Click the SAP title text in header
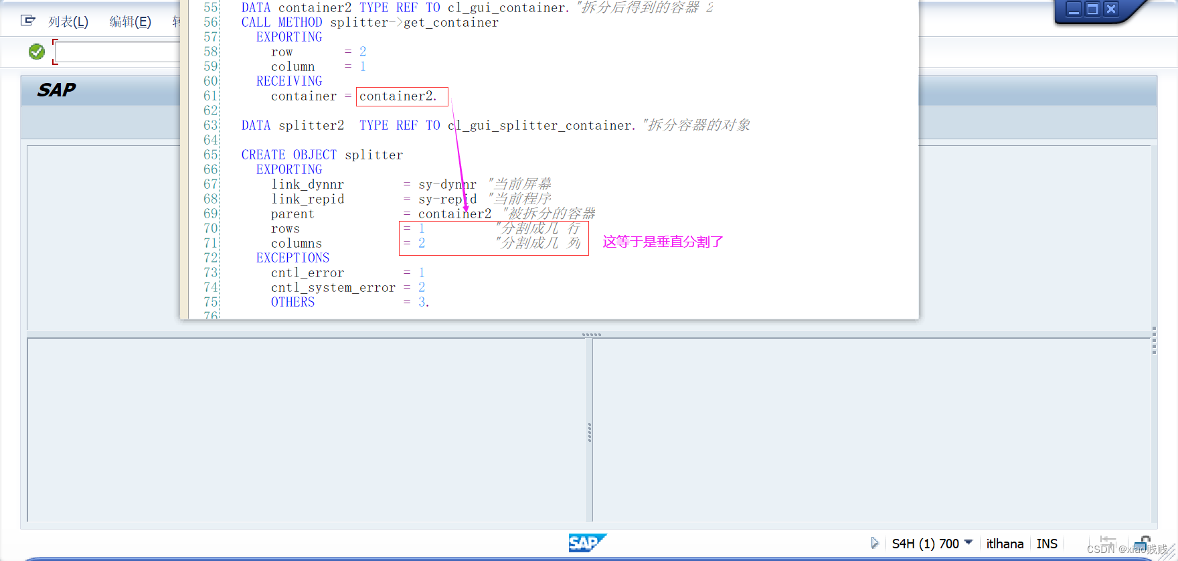The image size is (1178, 561). coord(57,90)
